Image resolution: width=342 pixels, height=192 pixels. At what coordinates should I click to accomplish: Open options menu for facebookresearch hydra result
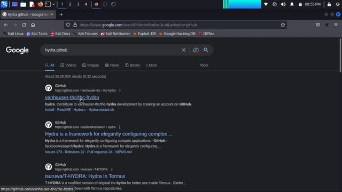tap(120, 127)
